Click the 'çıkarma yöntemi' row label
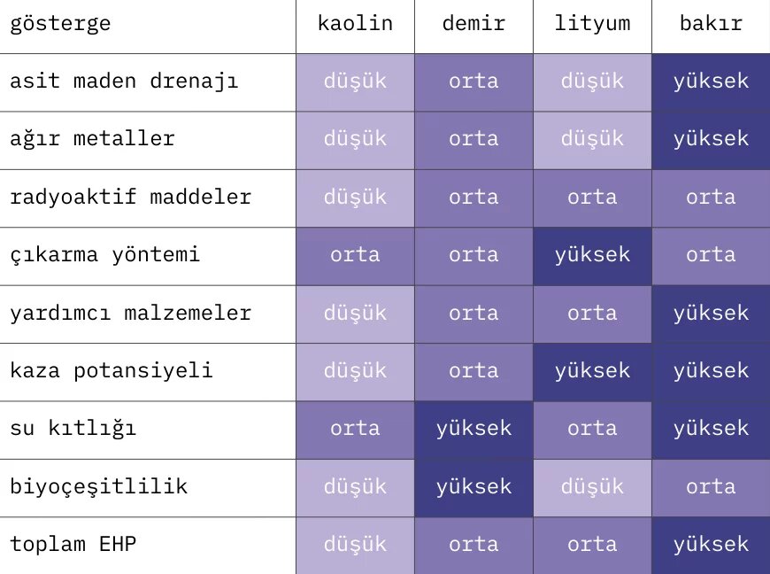 pos(104,255)
